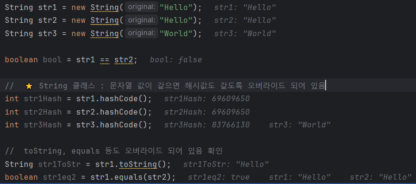Place cursor in the "Hello" literal of str1 declaration
Image resolution: width=416 pixels, height=184 pixels.
[x=176, y=8]
